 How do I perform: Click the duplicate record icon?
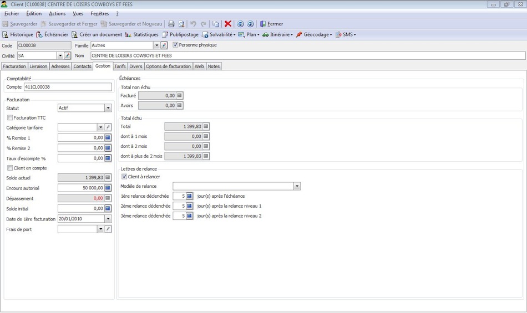click(216, 24)
